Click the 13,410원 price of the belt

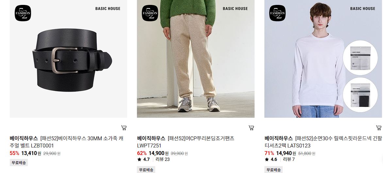pyautogui.click(x=31, y=153)
